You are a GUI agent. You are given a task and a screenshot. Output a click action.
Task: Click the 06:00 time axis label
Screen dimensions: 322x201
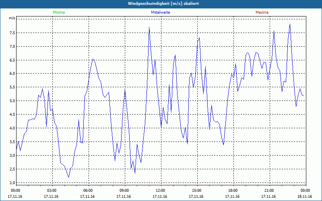tap(87, 191)
